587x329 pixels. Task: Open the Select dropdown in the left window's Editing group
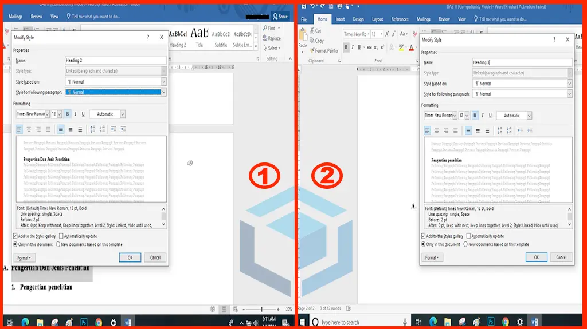(x=272, y=48)
